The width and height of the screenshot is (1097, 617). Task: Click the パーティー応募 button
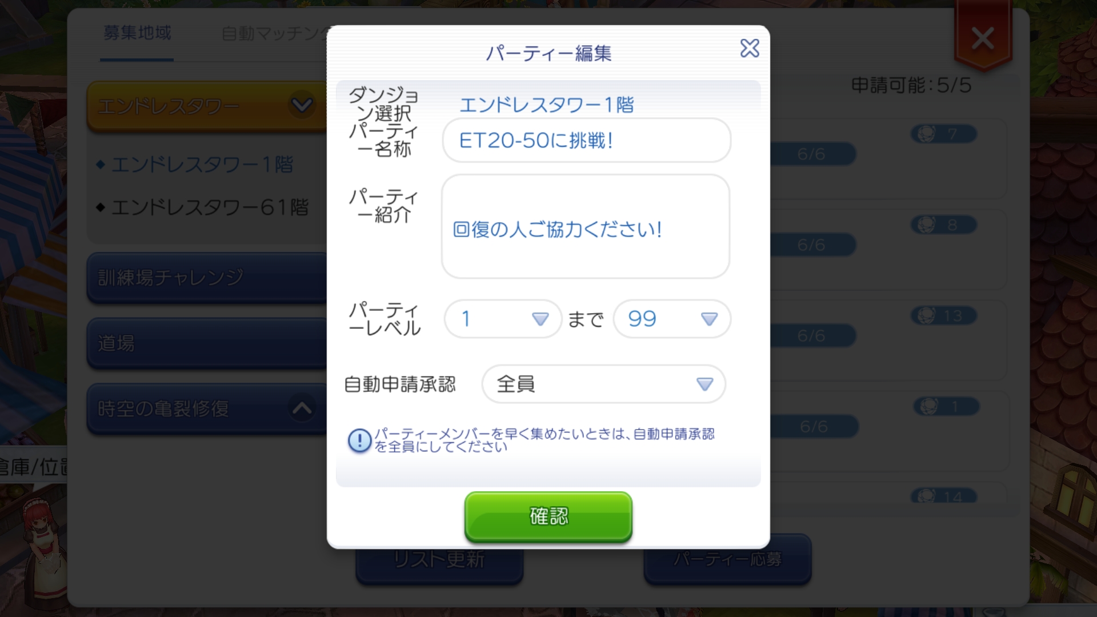click(x=727, y=559)
